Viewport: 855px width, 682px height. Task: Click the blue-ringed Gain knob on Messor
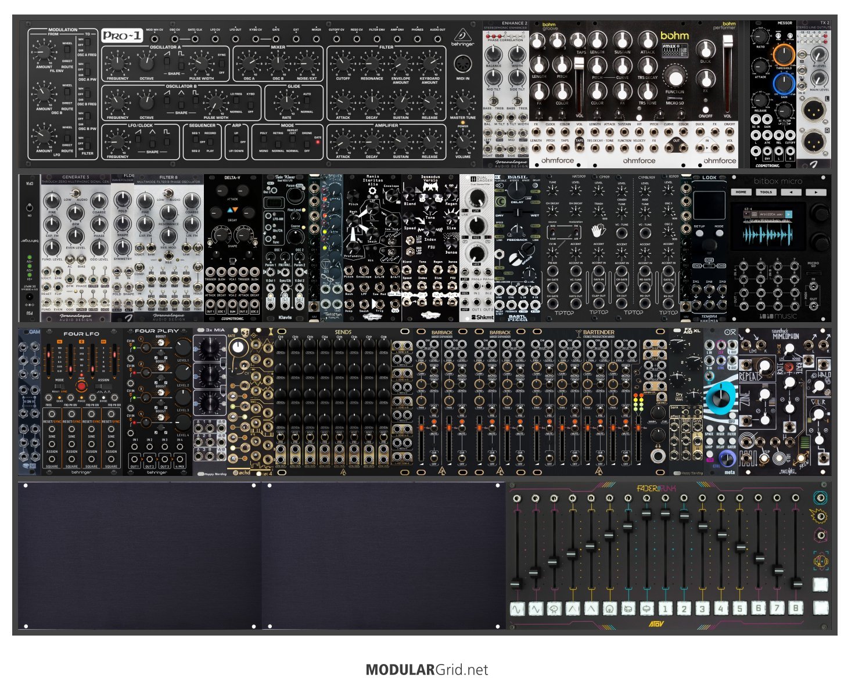tap(784, 84)
